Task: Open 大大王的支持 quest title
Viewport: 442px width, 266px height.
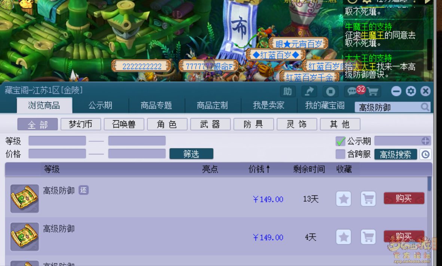Action: (x=369, y=58)
